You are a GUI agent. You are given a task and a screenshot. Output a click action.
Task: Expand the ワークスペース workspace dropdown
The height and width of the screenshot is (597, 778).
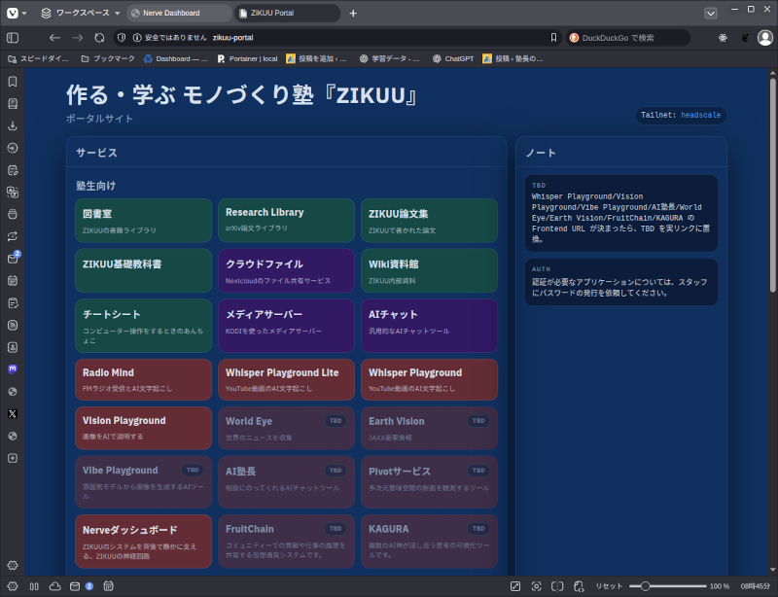tap(78, 13)
